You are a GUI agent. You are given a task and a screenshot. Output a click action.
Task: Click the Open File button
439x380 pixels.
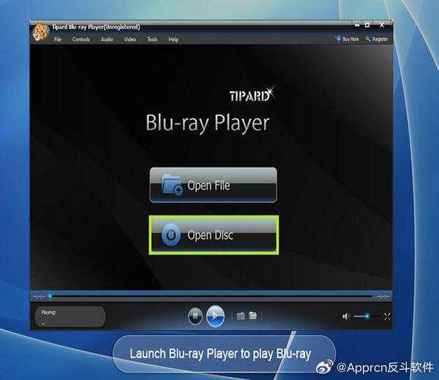tap(213, 185)
